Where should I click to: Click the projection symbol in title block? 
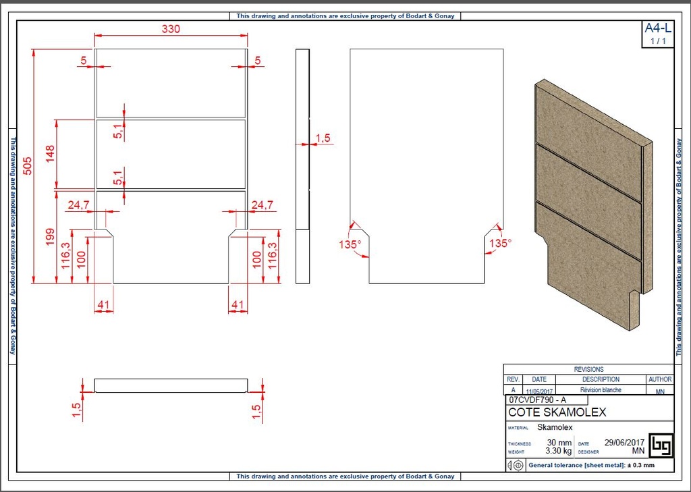point(515,465)
